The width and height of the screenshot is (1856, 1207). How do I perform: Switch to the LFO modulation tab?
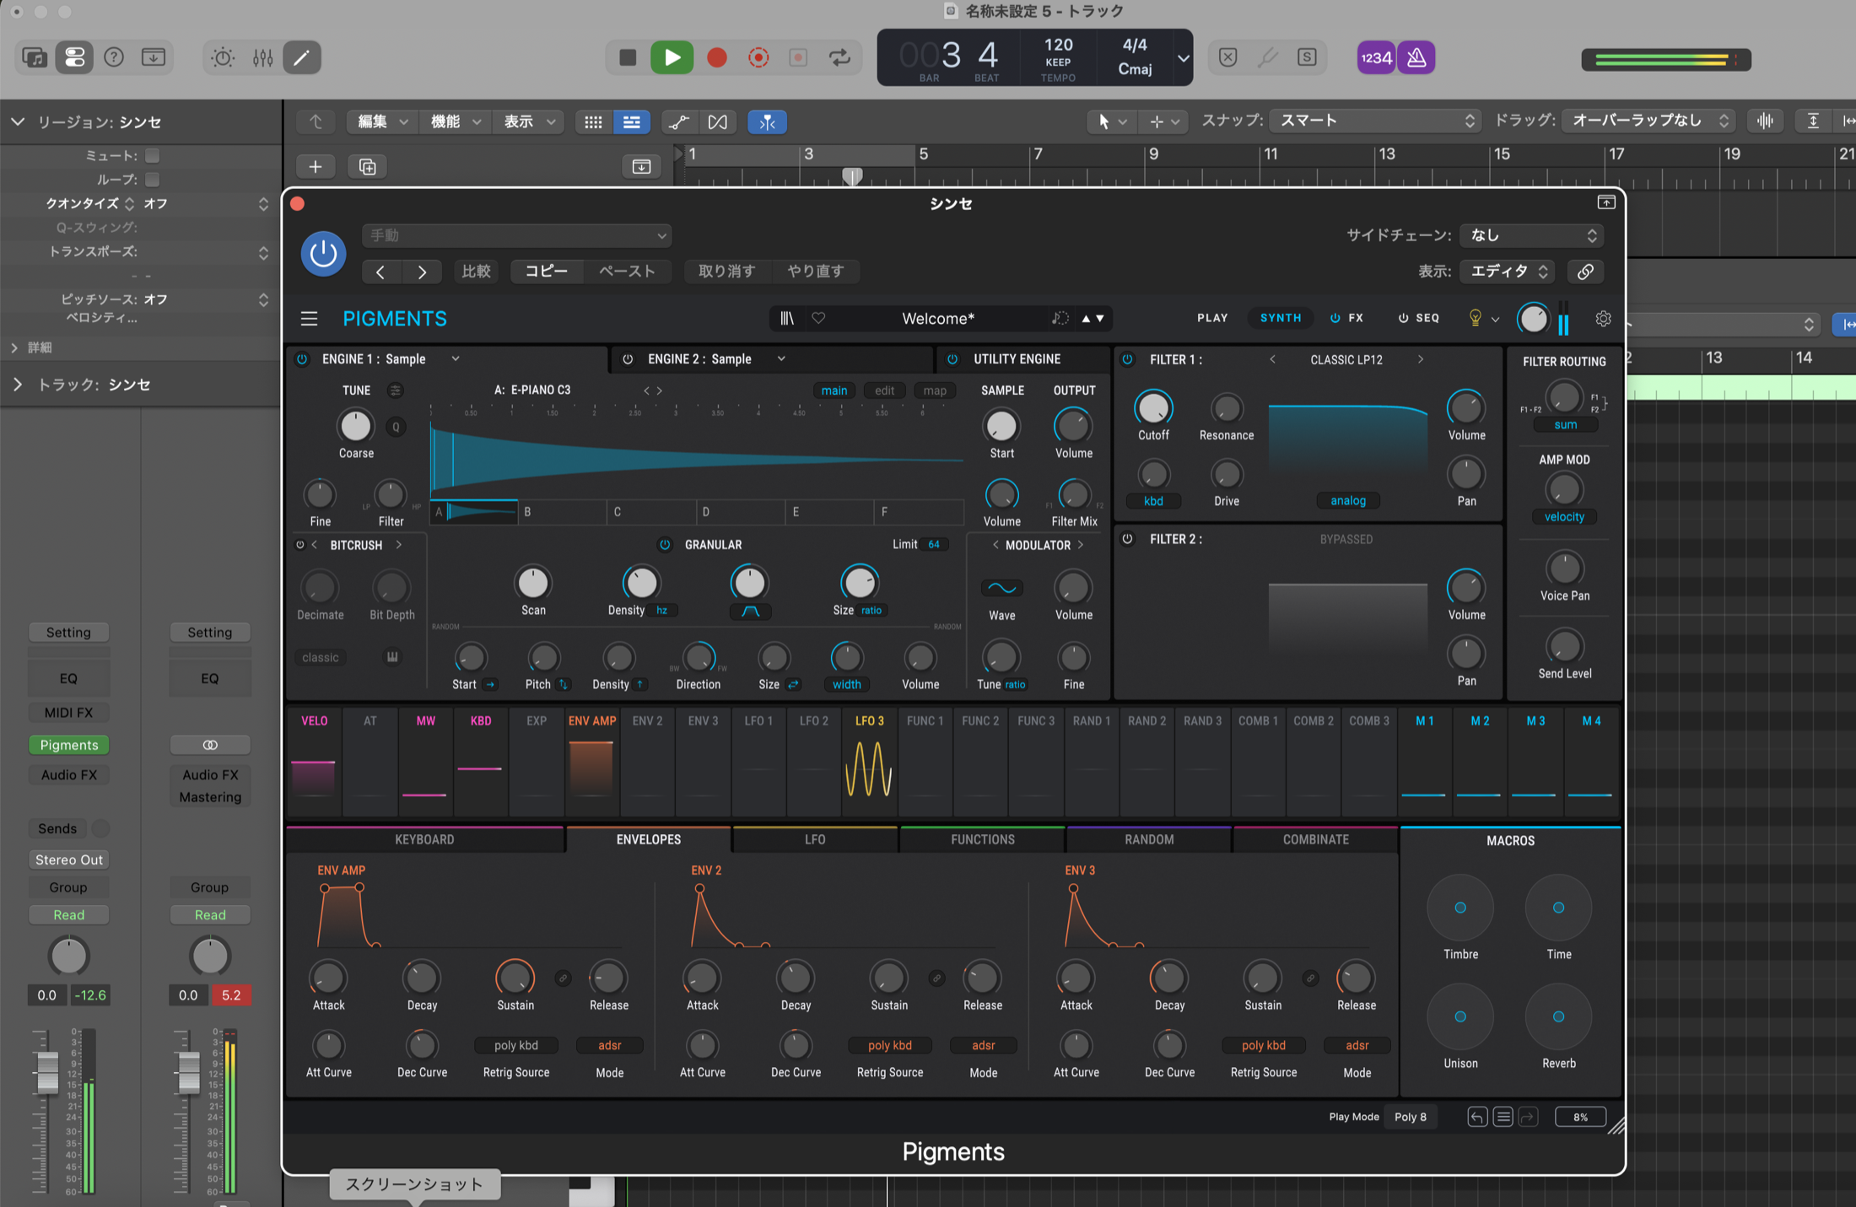pyautogui.click(x=815, y=840)
